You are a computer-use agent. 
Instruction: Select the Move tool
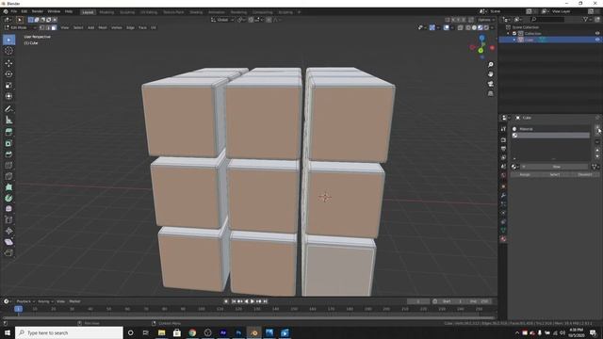click(x=8, y=63)
